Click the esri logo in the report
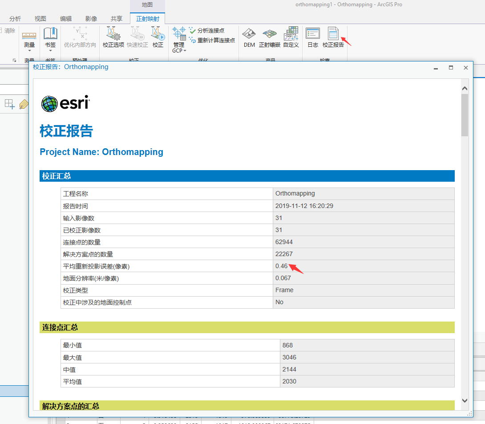 coord(65,102)
